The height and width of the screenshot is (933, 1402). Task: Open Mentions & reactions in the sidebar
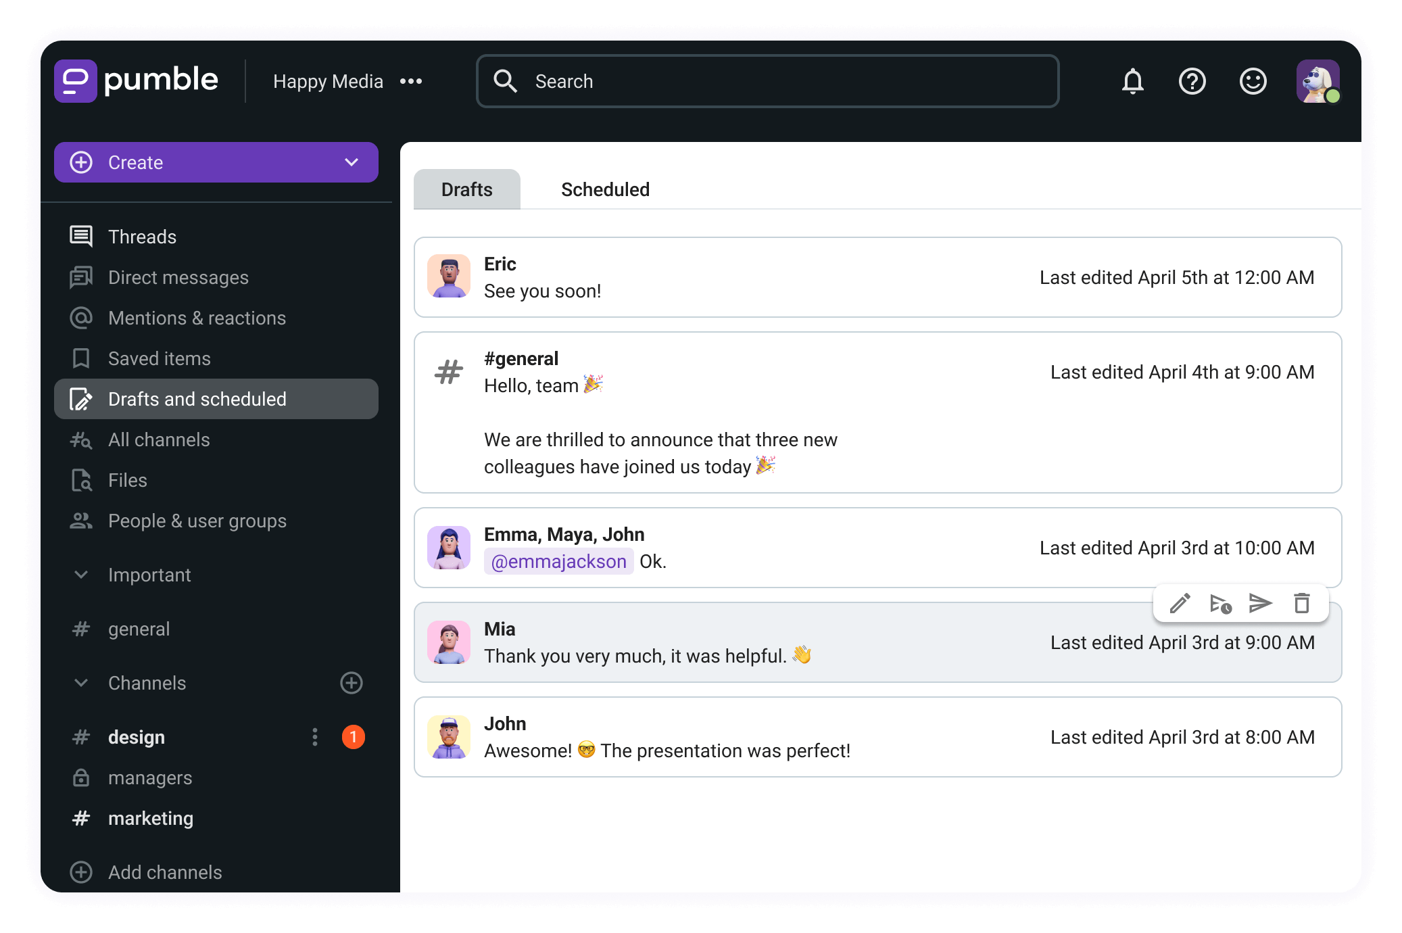(197, 318)
